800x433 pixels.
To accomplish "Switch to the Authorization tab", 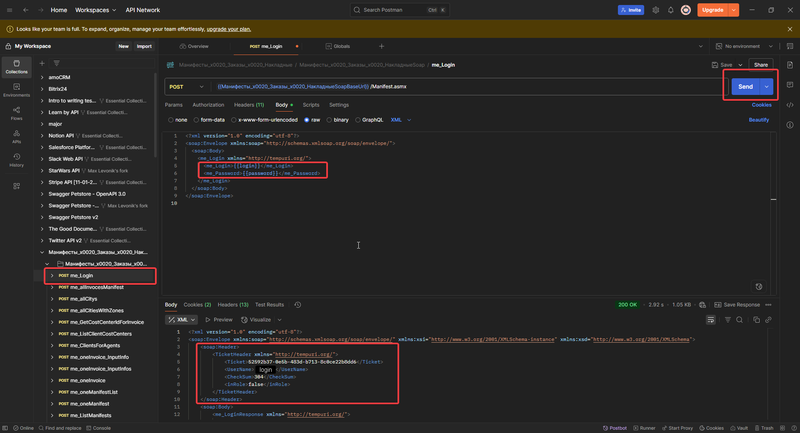I will tap(208, 105).
